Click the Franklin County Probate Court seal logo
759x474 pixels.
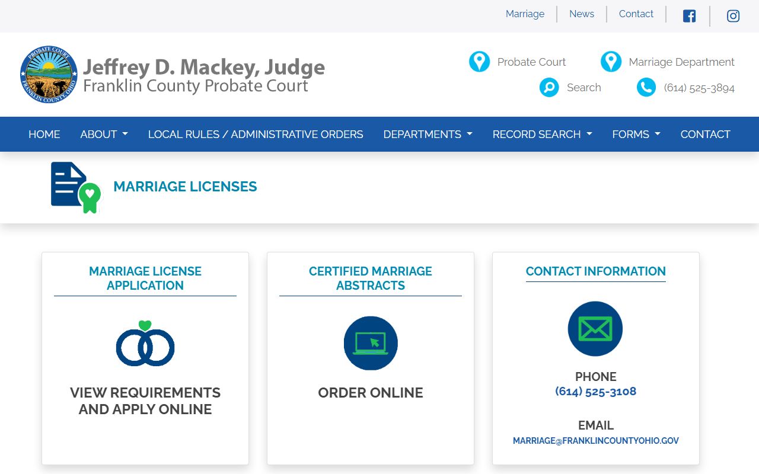(x=49, y=75)
